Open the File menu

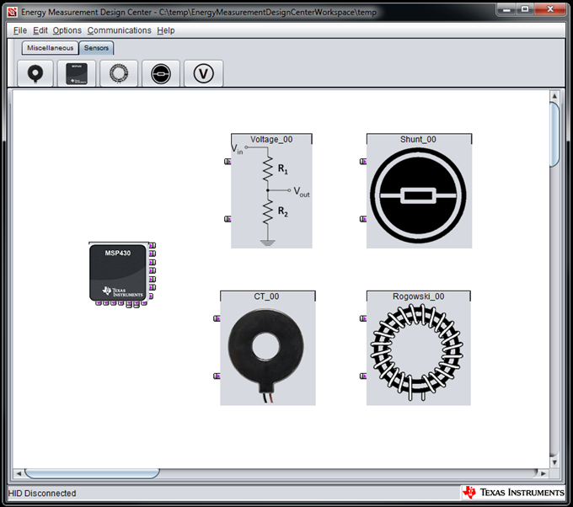[20, 30]
